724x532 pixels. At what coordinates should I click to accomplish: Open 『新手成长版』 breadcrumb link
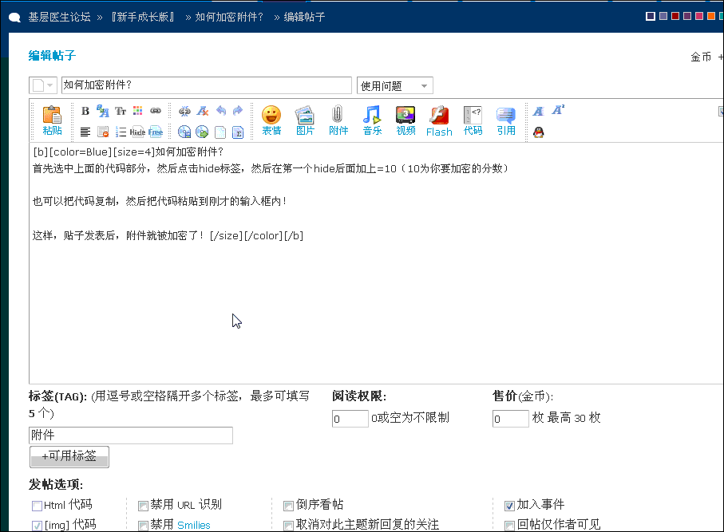click(143, 17)
